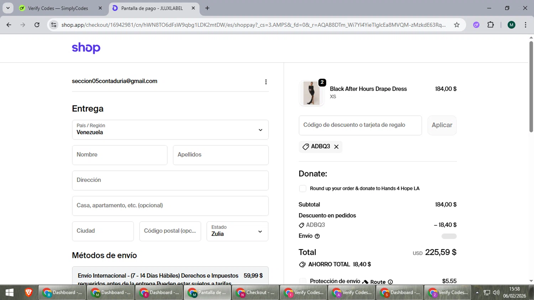
Task: Click the Ciudad input field
Action: pyautogui.click(x=103, y=231)
